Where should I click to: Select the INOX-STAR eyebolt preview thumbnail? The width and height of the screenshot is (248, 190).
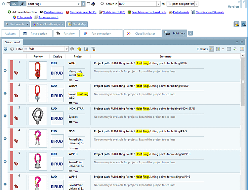[38, 116]
